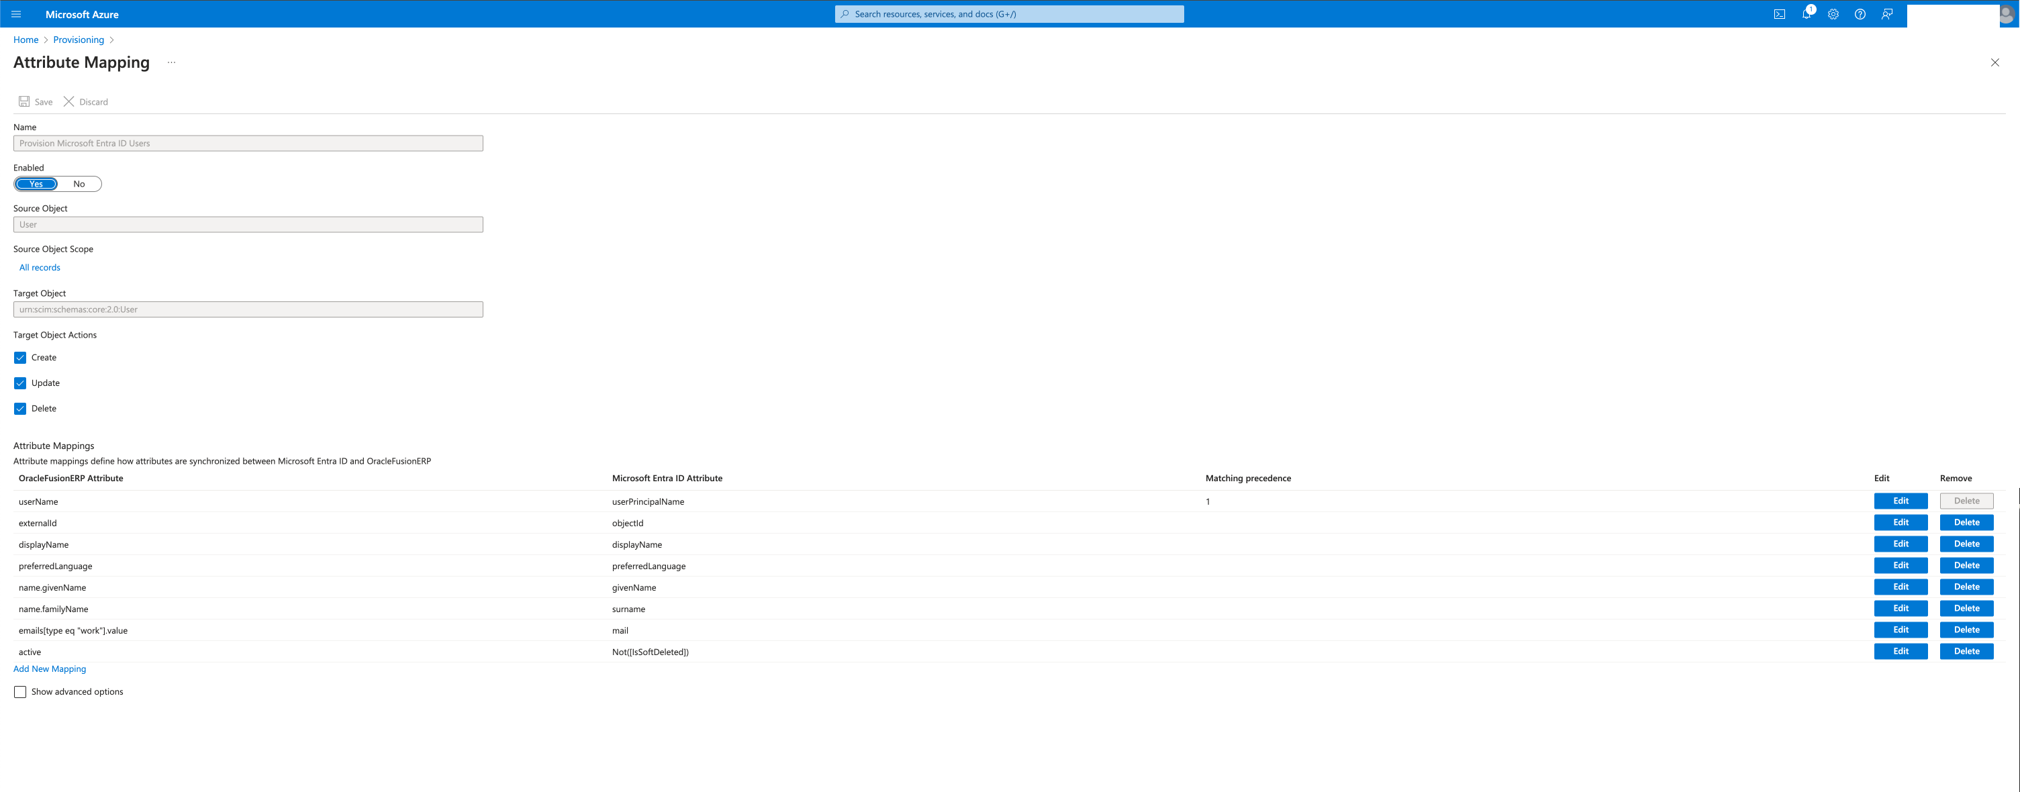Open the notifications bell
2020x792 pixels.
click(x=1806, y=14)
